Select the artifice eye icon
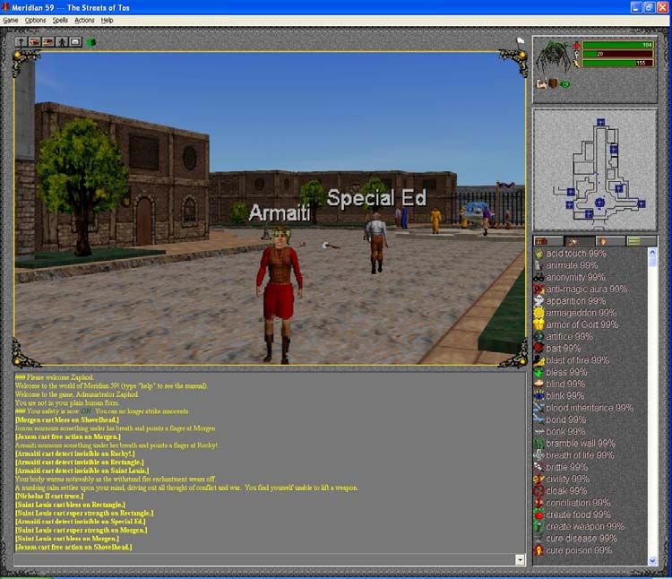 pos(538,336)
